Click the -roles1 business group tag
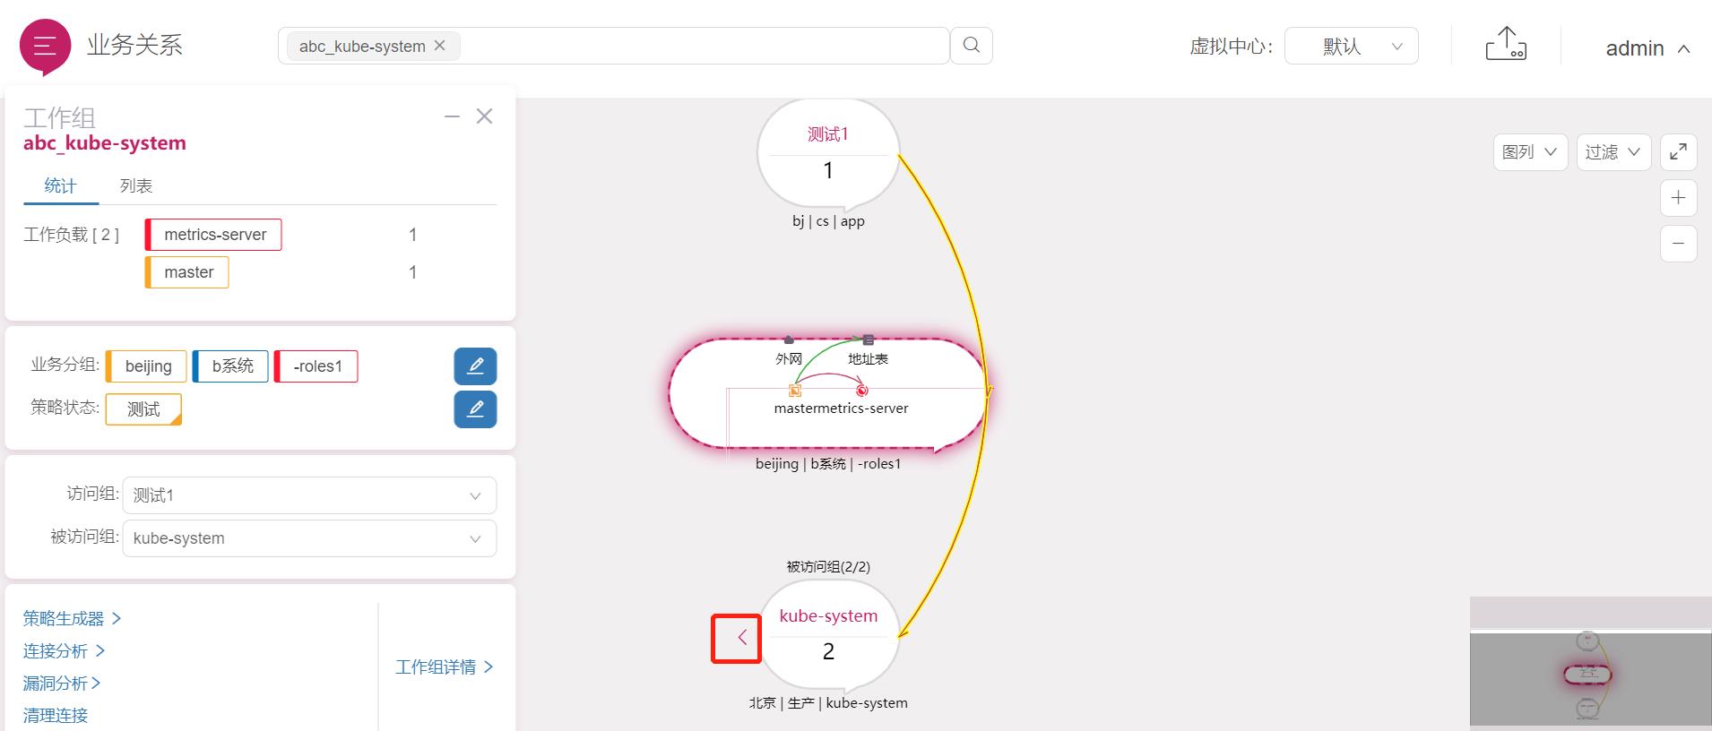The width and height of the screenshot is (1712, 731). click(x=316, y=366)
